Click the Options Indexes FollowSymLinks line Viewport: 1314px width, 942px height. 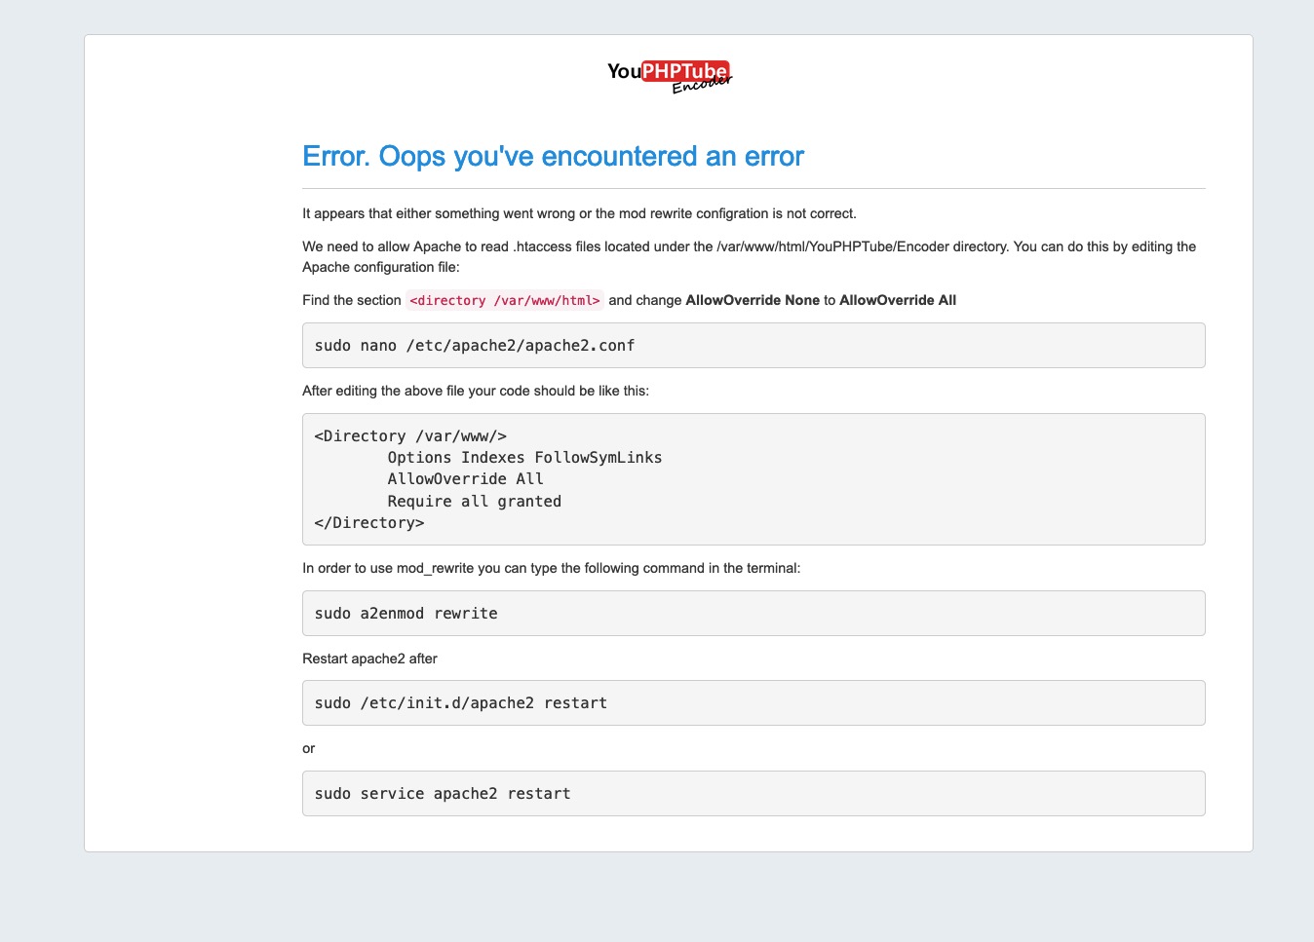(x=525, y=457)
